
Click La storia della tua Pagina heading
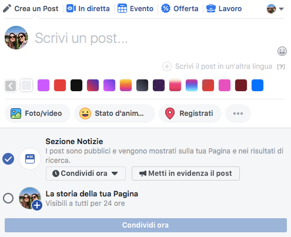pos(92,194)
